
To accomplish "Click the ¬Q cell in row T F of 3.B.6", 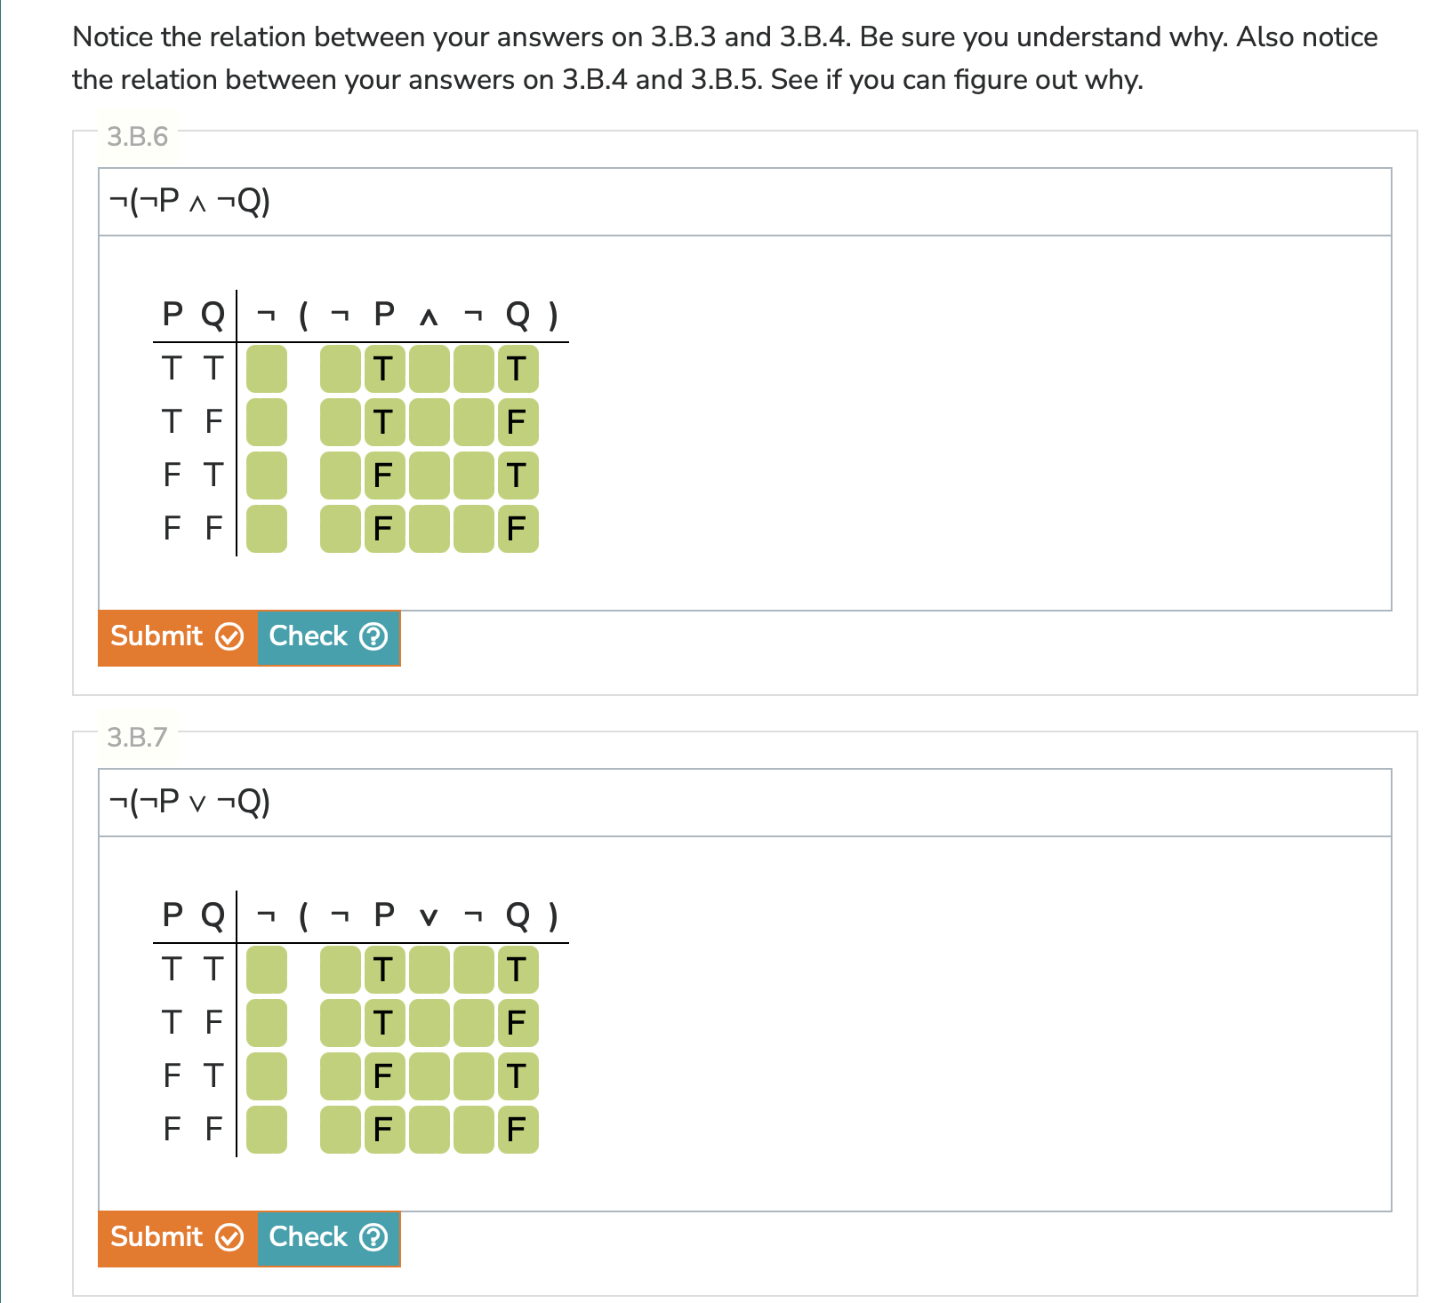I will [472, 423].
